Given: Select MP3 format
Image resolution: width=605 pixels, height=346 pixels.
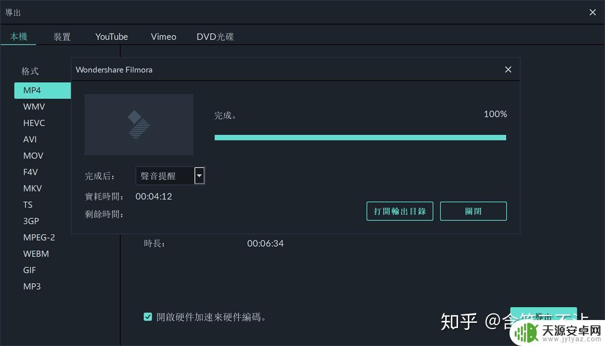Looking at the screenshot, I should coord(32,286).
